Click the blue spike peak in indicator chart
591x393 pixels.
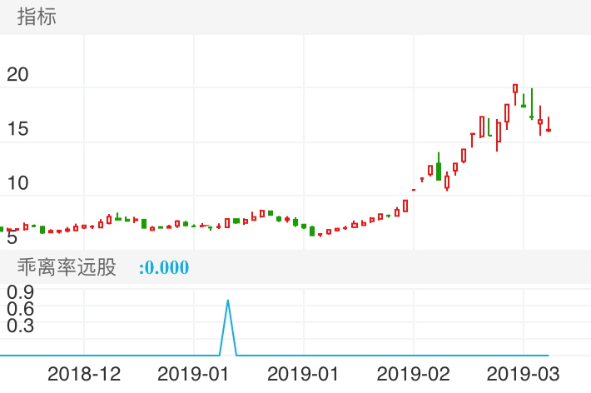point(227,301)
